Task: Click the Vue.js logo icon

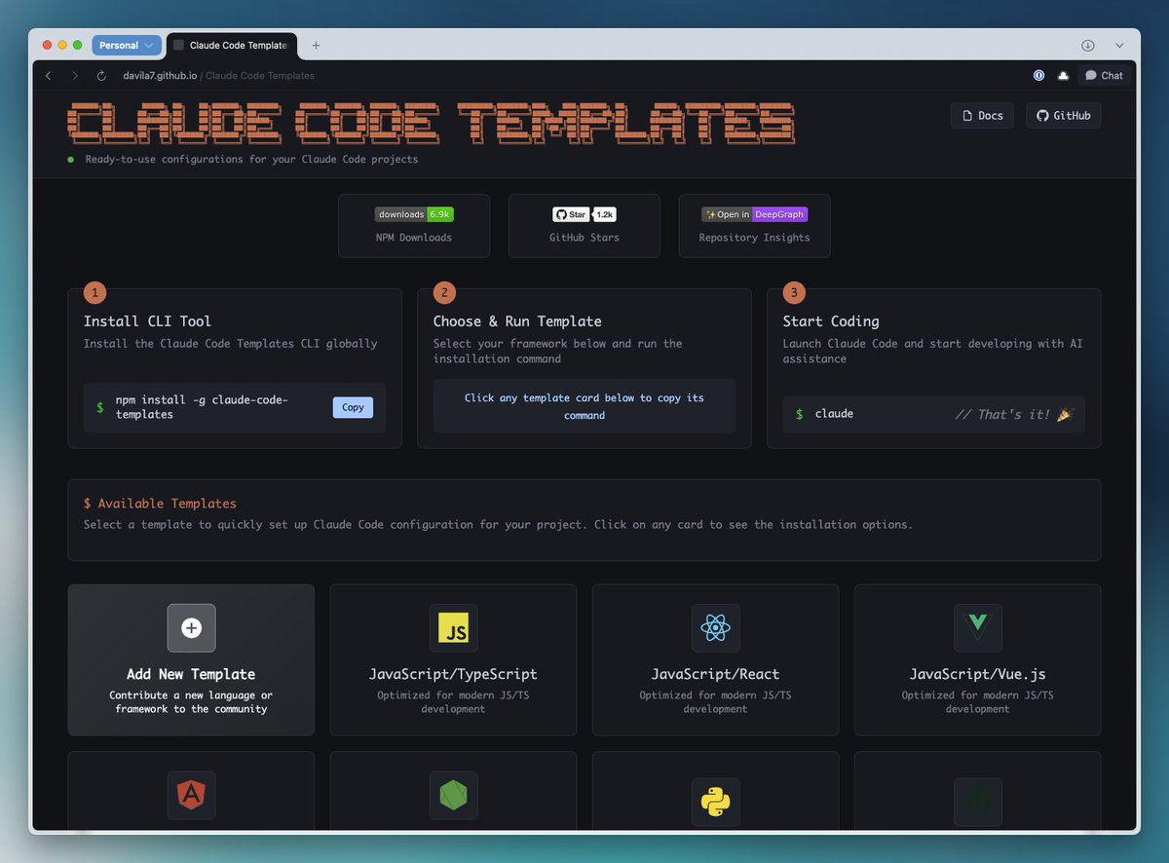Action: point(977,628)
